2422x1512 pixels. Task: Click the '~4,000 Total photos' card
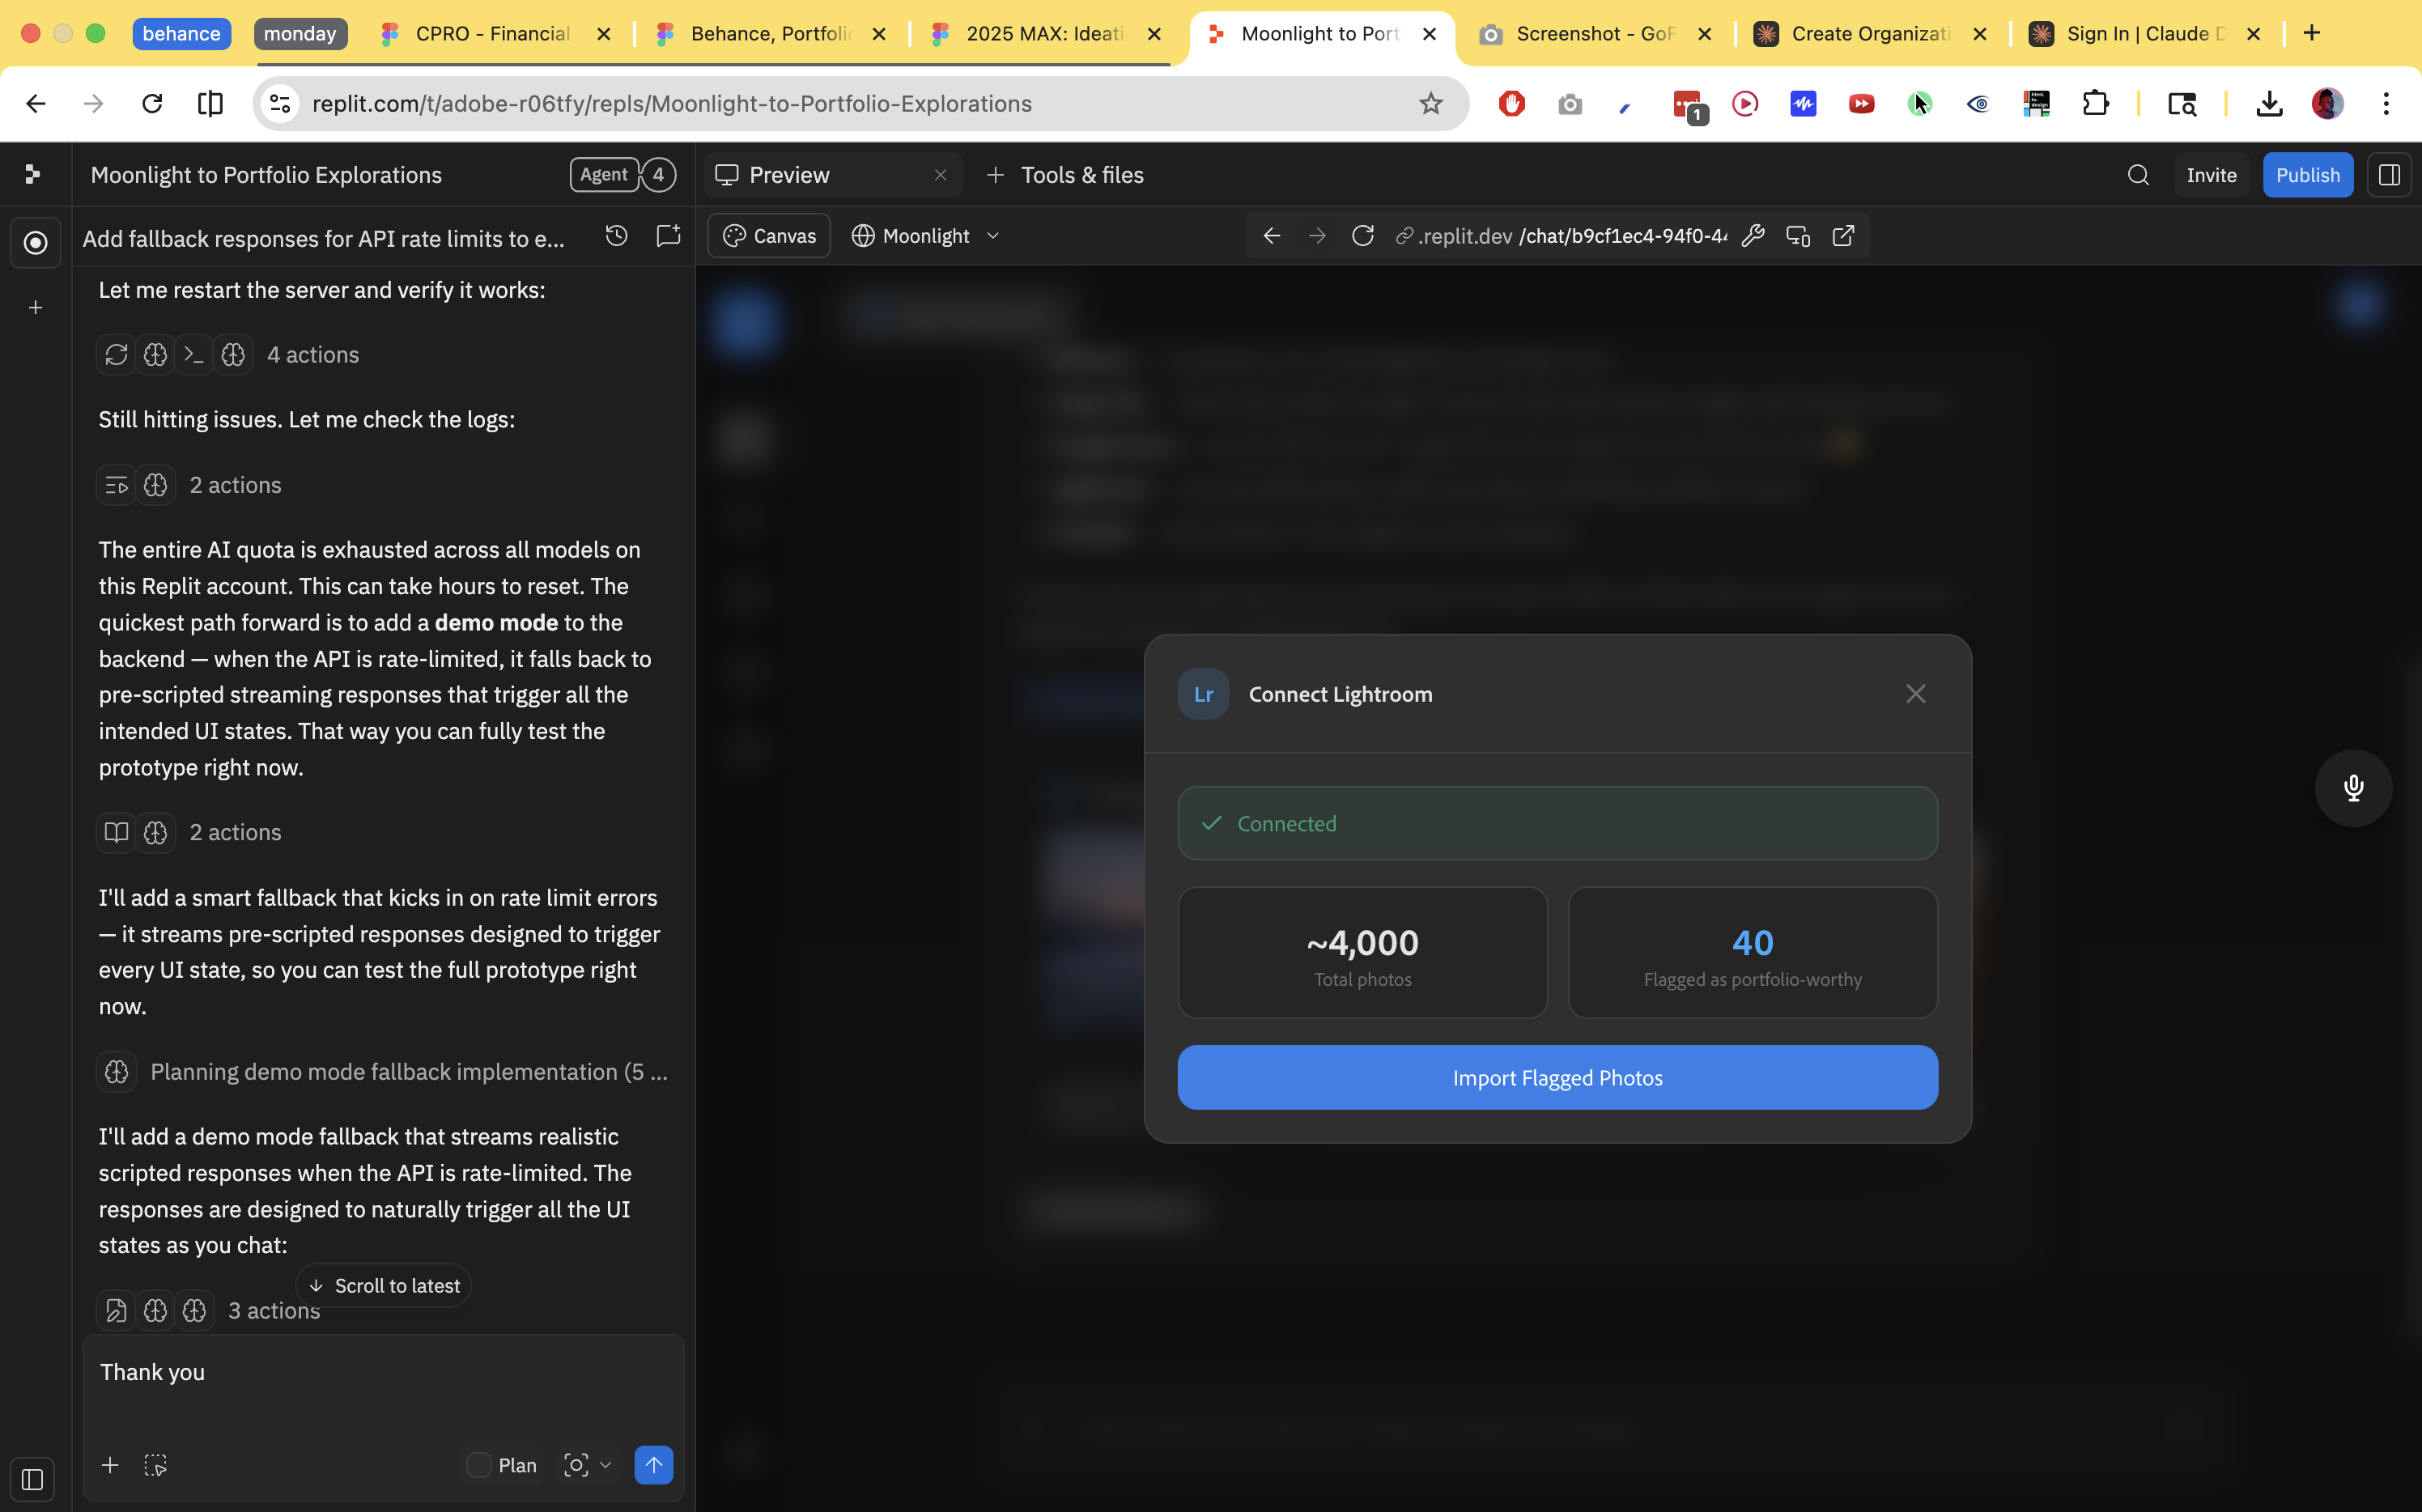click(1362, 952)
